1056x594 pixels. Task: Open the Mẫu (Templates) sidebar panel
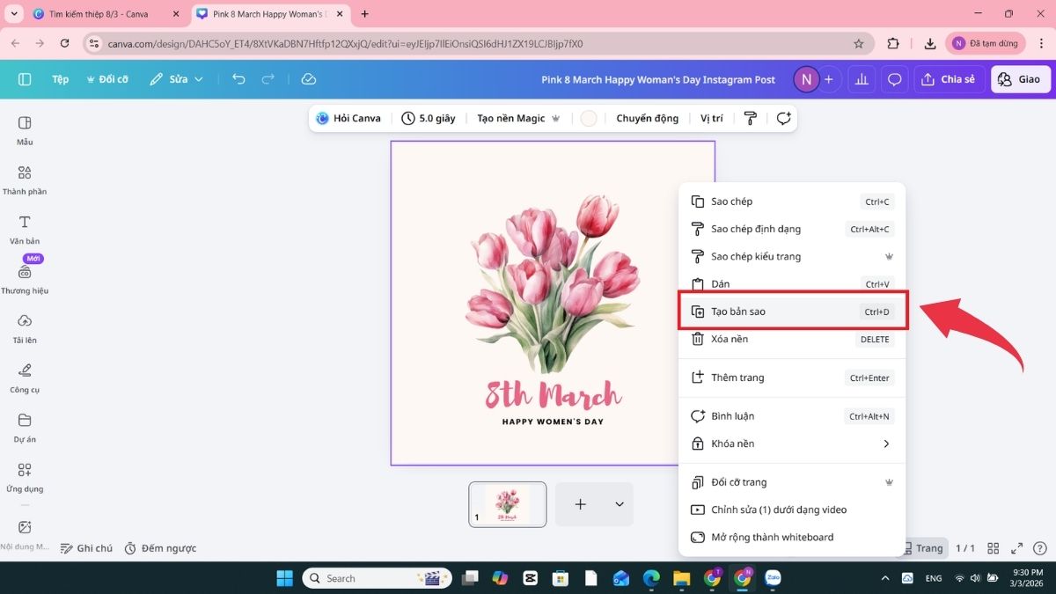(x=25, y=129)
